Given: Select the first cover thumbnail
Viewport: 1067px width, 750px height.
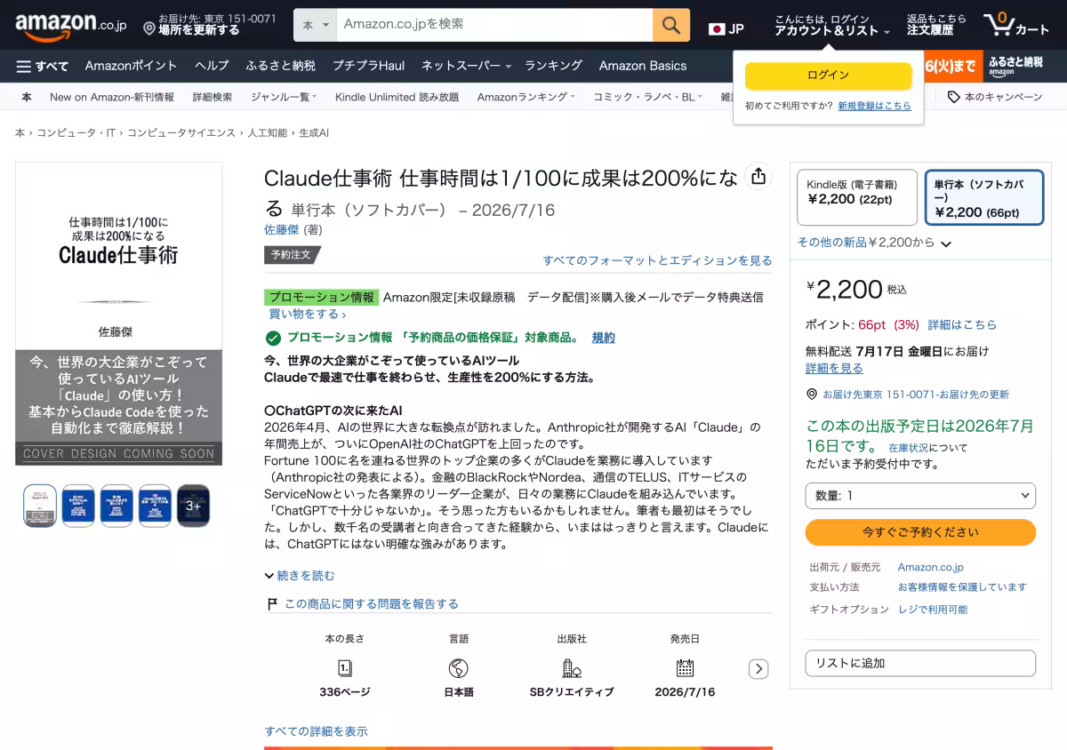Looking at the screenshot, I should [40, 506].
